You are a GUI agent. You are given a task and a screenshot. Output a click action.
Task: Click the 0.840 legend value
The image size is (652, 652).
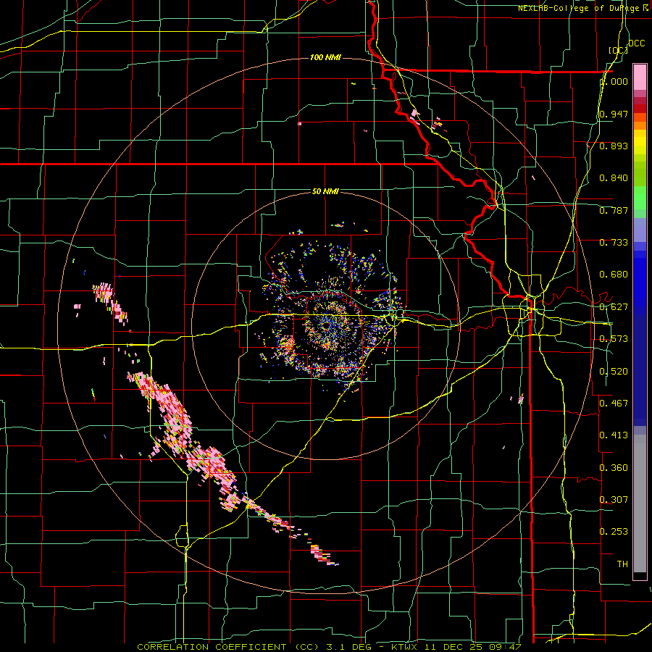coord(614,178)
